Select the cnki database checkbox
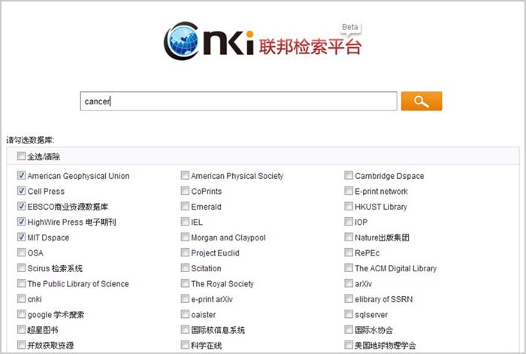Image resolution: width=526 pixels, height=354 pixels. 21,298
